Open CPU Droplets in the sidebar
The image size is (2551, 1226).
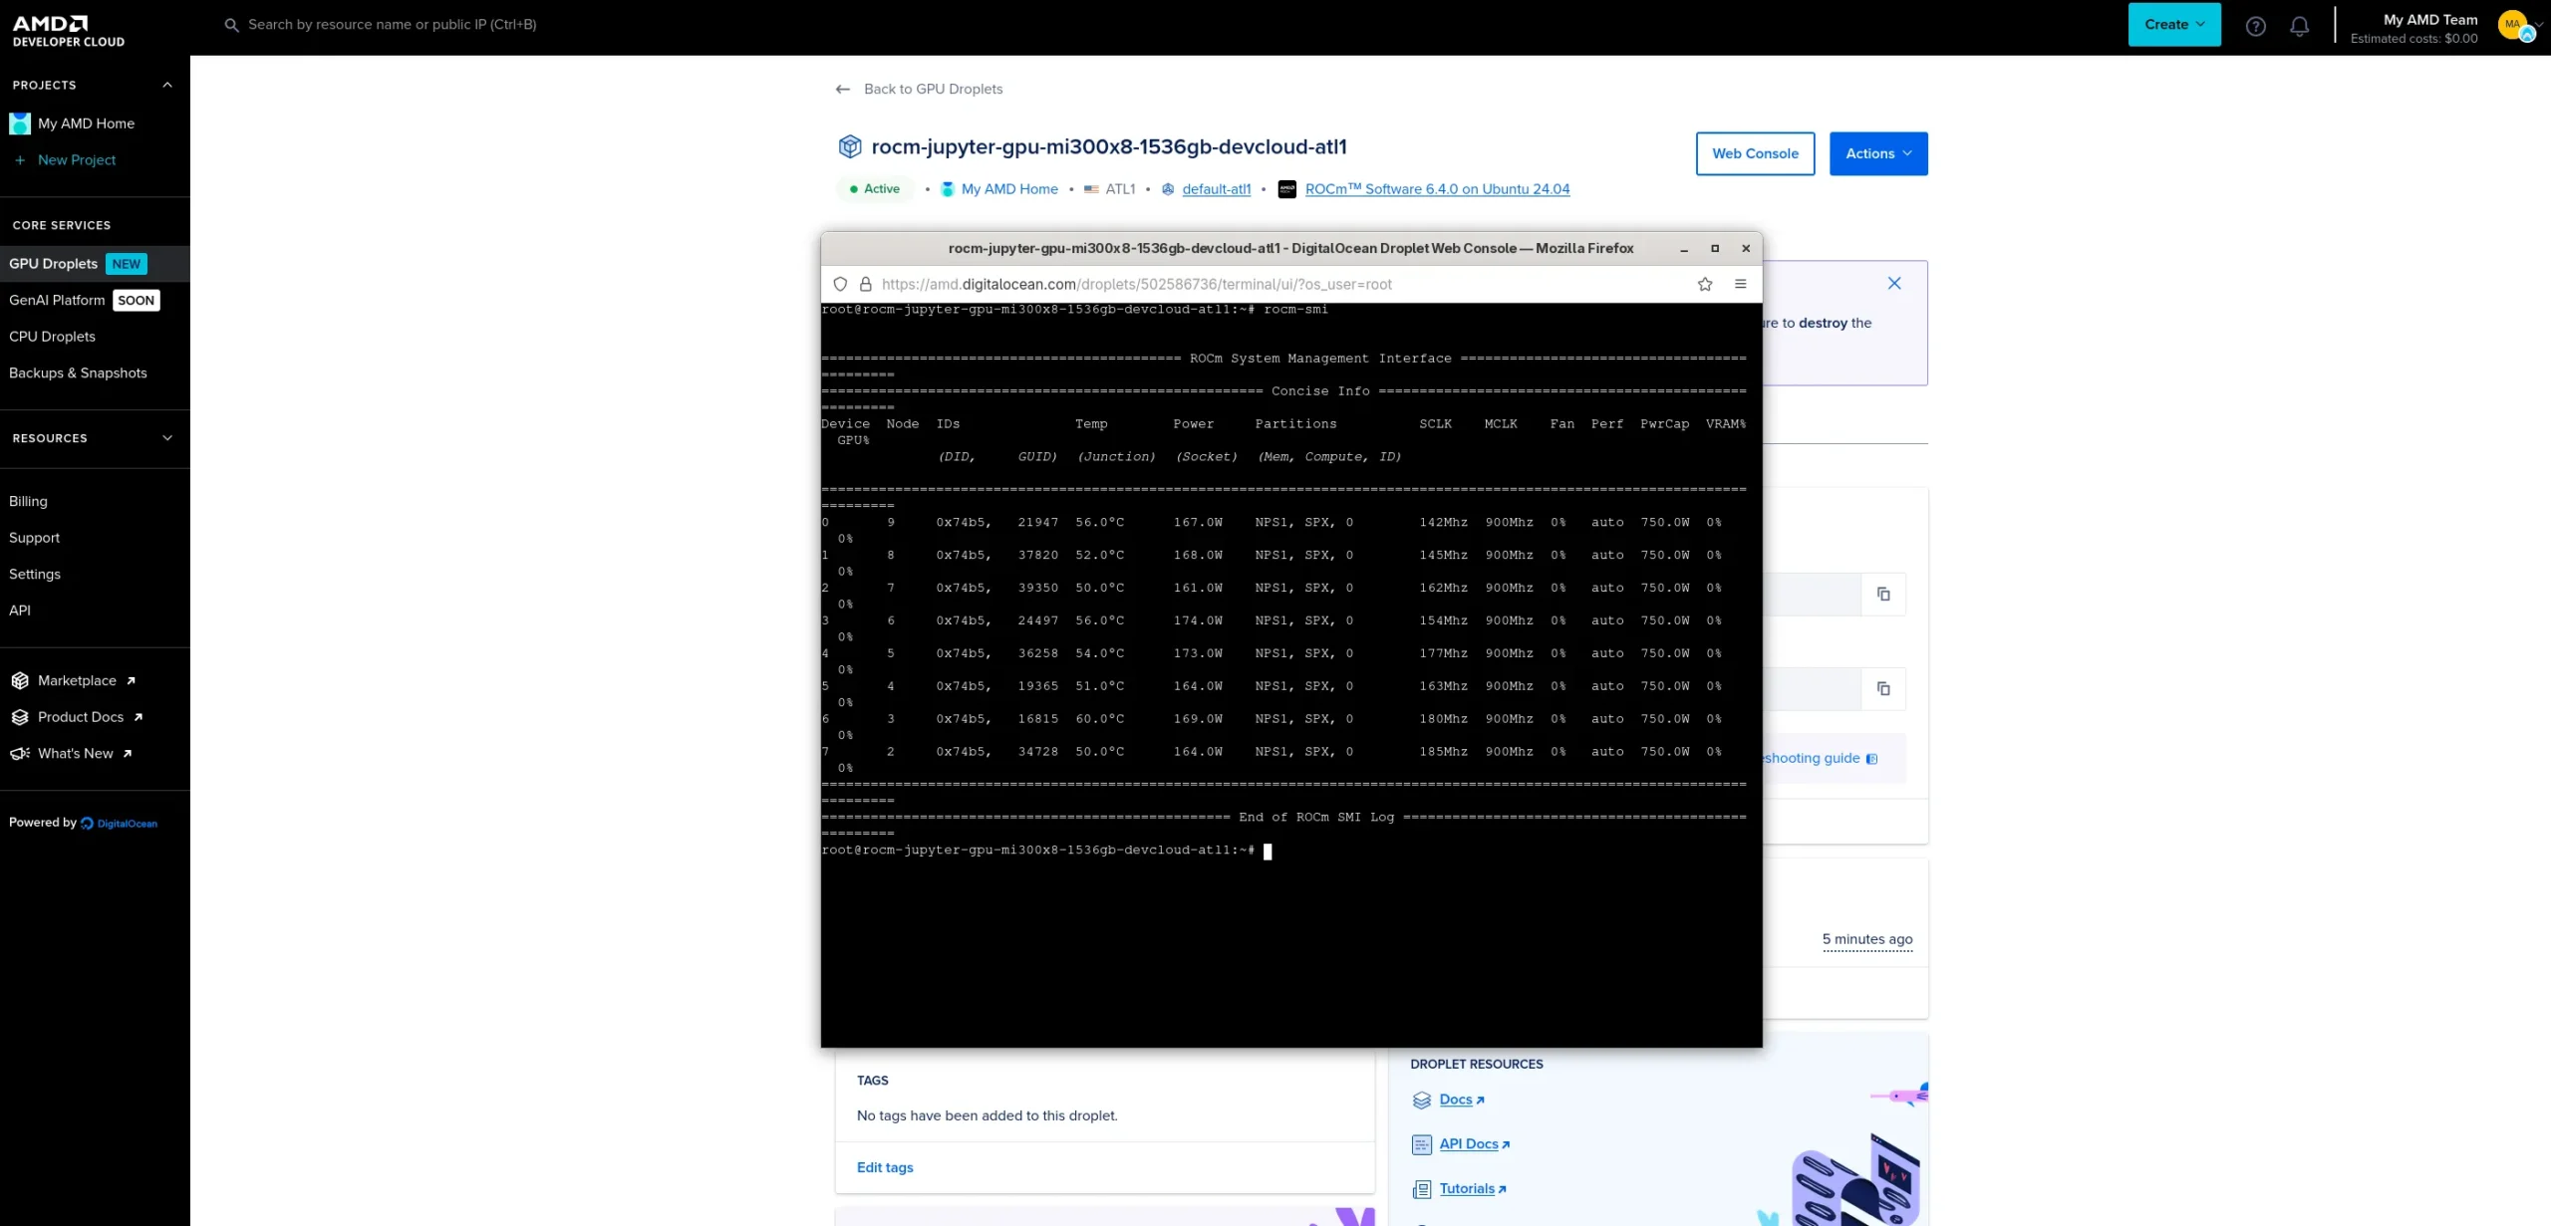[52, 337]
